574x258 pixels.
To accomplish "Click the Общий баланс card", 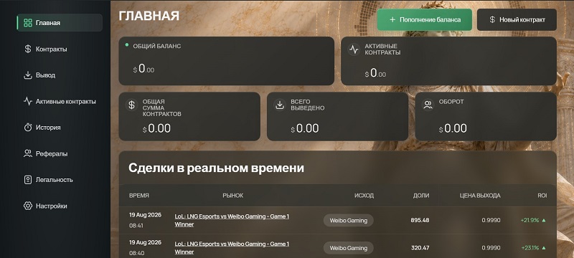I will click(226, 61).
